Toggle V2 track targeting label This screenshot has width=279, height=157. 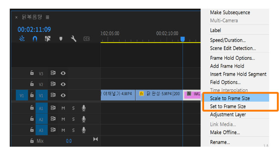41,84
